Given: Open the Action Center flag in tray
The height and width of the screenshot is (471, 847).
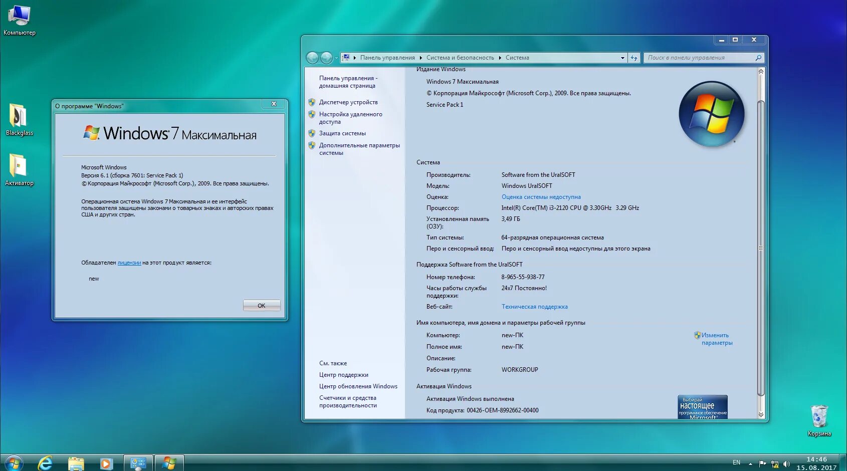Looking at the screenshot, I should click(763, 463).
